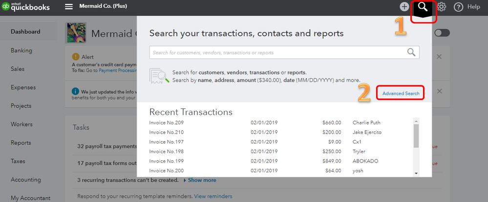Open the hamburger navigation menu
The width and height of the screenshot is (488, 202).
(x=69, y=6)
